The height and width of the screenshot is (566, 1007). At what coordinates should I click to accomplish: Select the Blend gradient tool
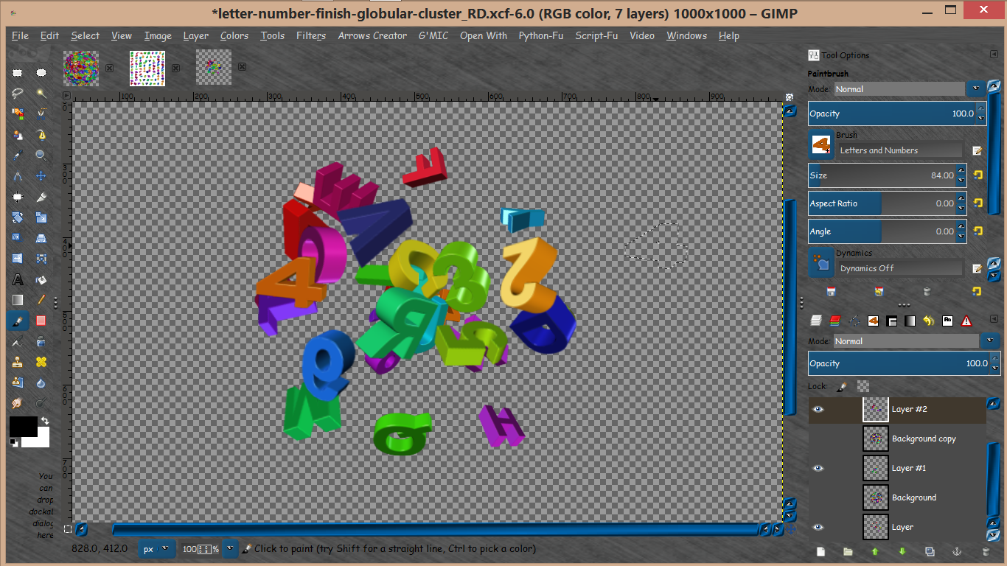[x=18, y=300]
